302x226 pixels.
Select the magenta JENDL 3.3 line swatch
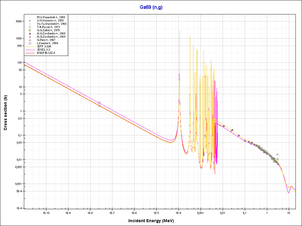point(30,50)
